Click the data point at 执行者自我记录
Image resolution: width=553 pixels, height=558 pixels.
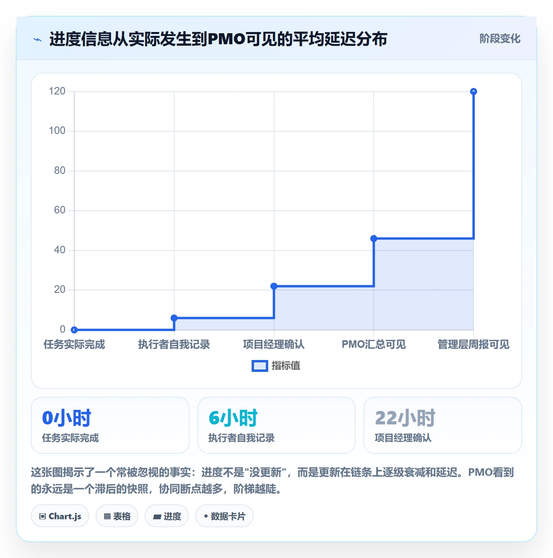174,318
